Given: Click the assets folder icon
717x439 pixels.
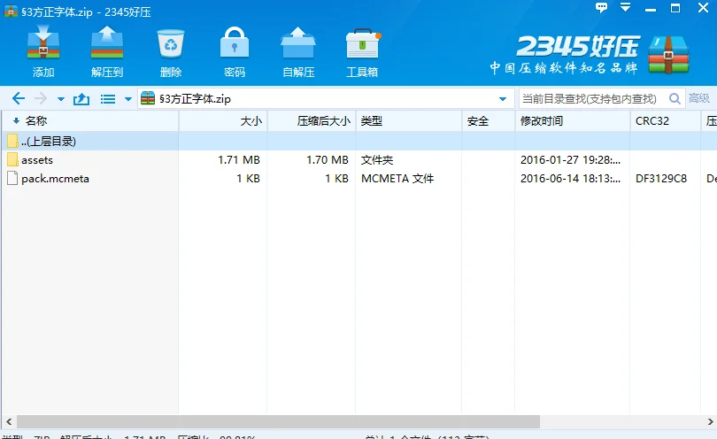Looking at the screenshot, I should coord(12,159).
